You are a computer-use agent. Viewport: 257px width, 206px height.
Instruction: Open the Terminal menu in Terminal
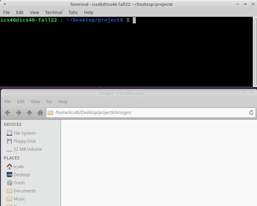click(x=54, y=12)
